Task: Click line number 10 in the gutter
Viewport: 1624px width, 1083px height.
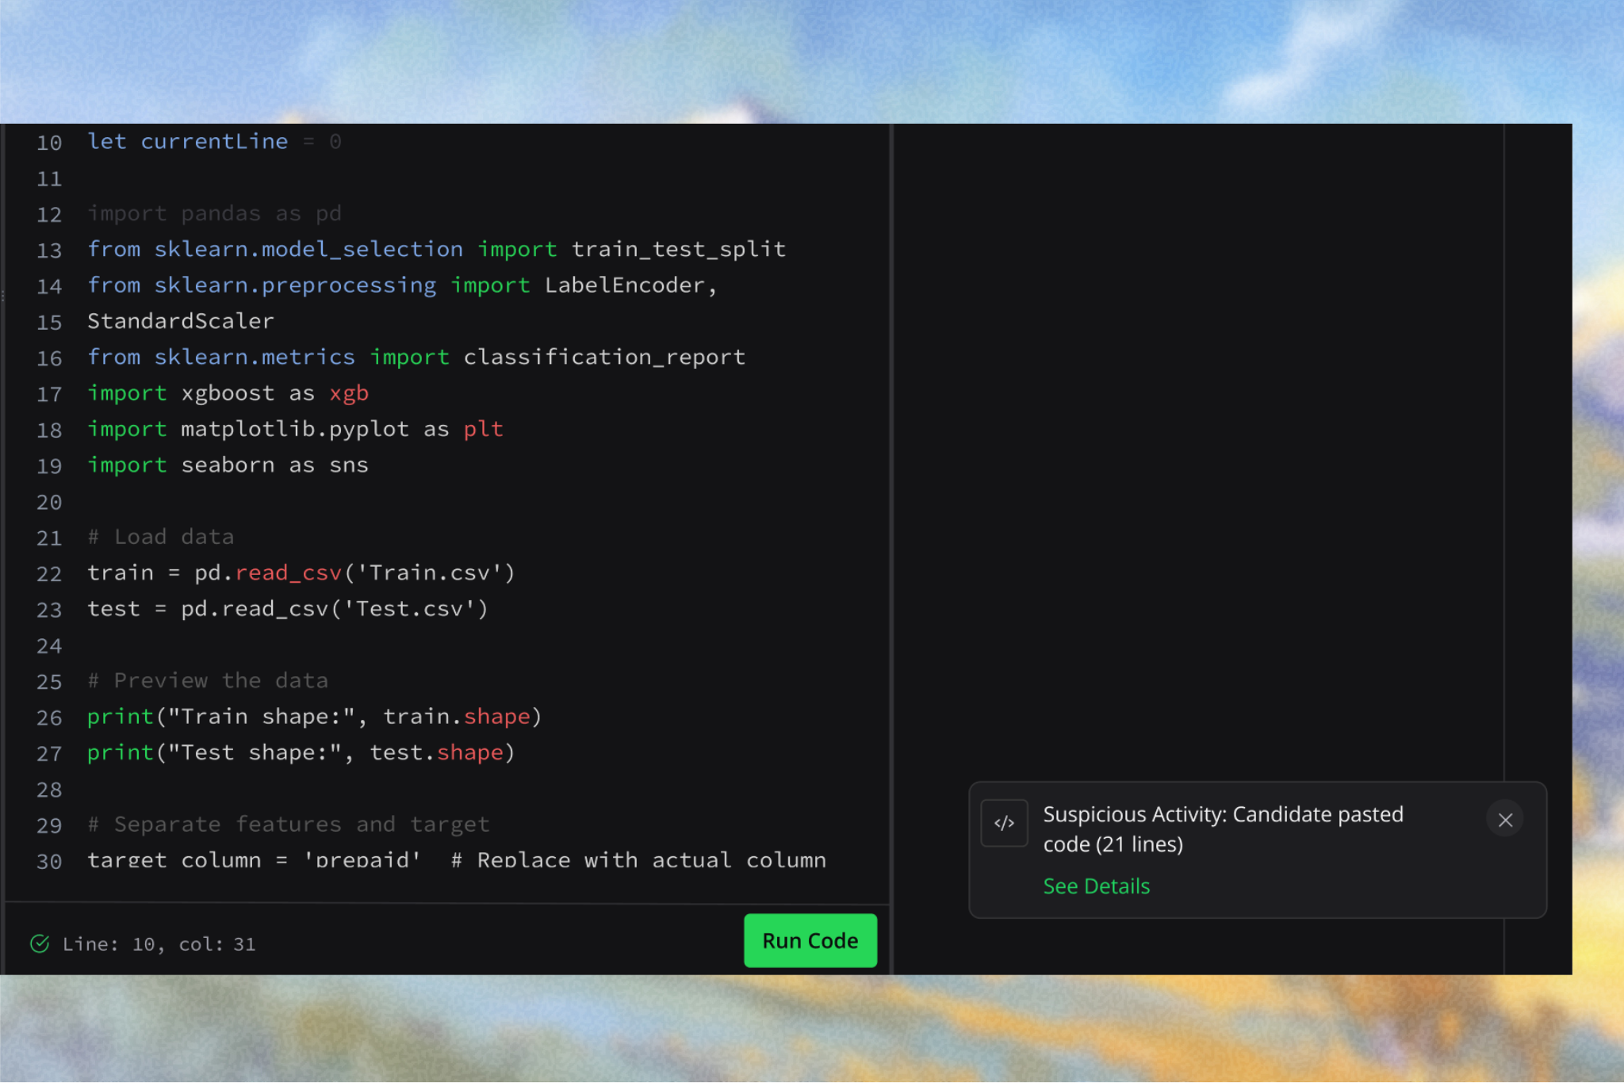Action: [x=49, y=143]
